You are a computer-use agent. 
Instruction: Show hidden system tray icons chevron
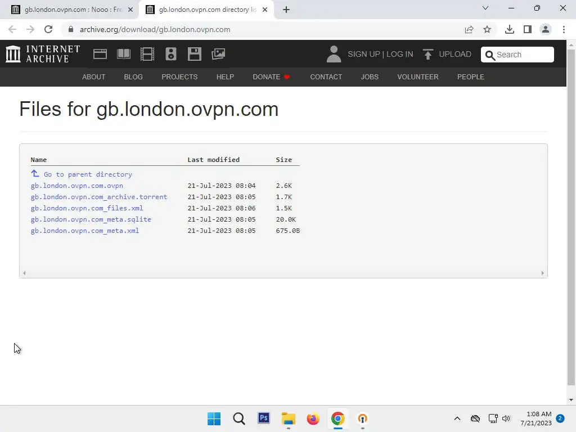point(457,418)
